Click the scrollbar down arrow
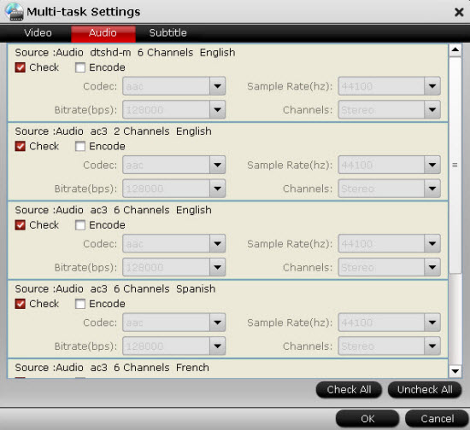 coord(455,371)
